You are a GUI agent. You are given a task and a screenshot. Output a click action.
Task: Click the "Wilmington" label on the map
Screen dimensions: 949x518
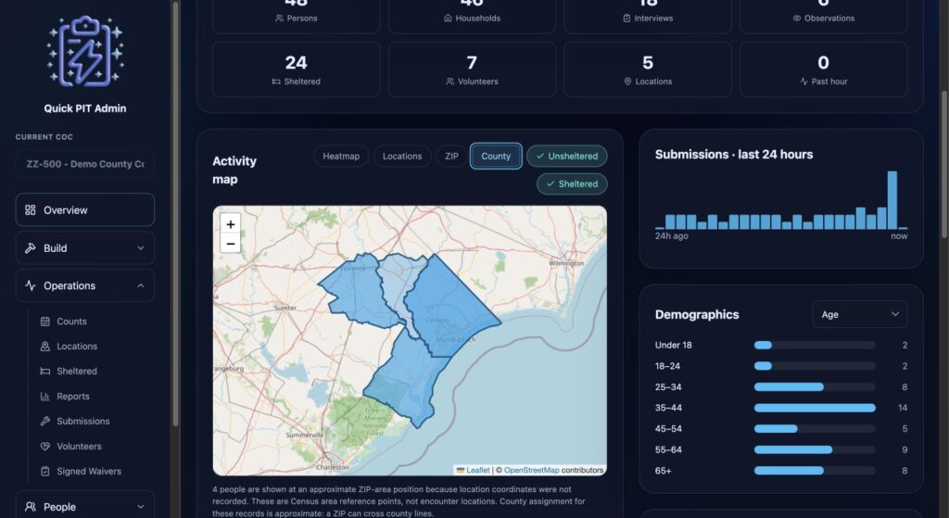coord(566,263)
